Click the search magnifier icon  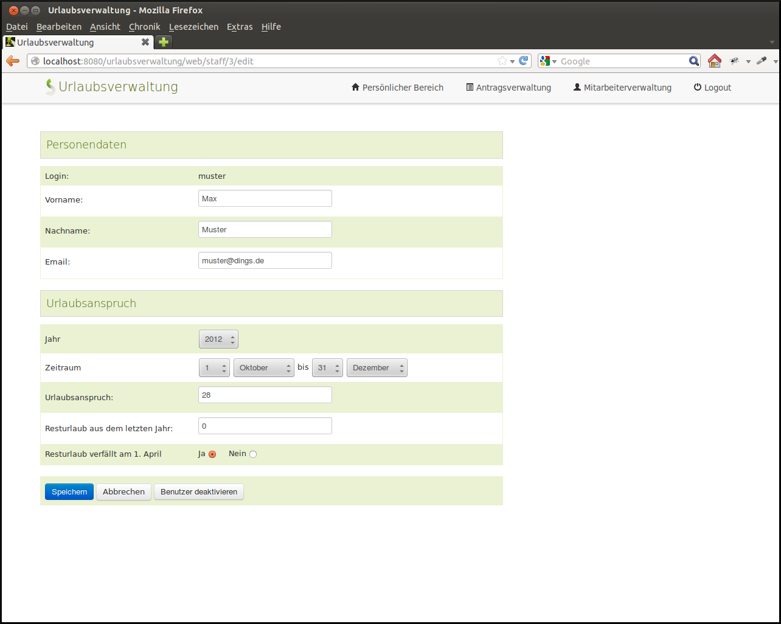[693, 61]
